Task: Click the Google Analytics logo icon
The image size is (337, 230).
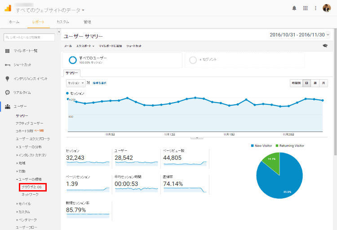Action: 8,8
